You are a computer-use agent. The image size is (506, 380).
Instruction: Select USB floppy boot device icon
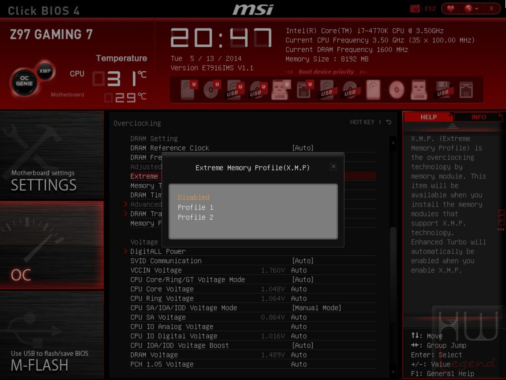(x=443, y=90)
